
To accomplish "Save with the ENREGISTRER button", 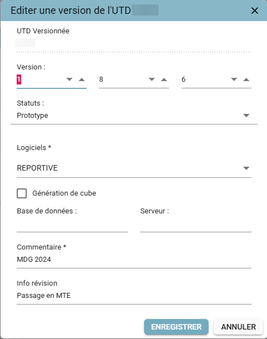I will pos(176,327).
